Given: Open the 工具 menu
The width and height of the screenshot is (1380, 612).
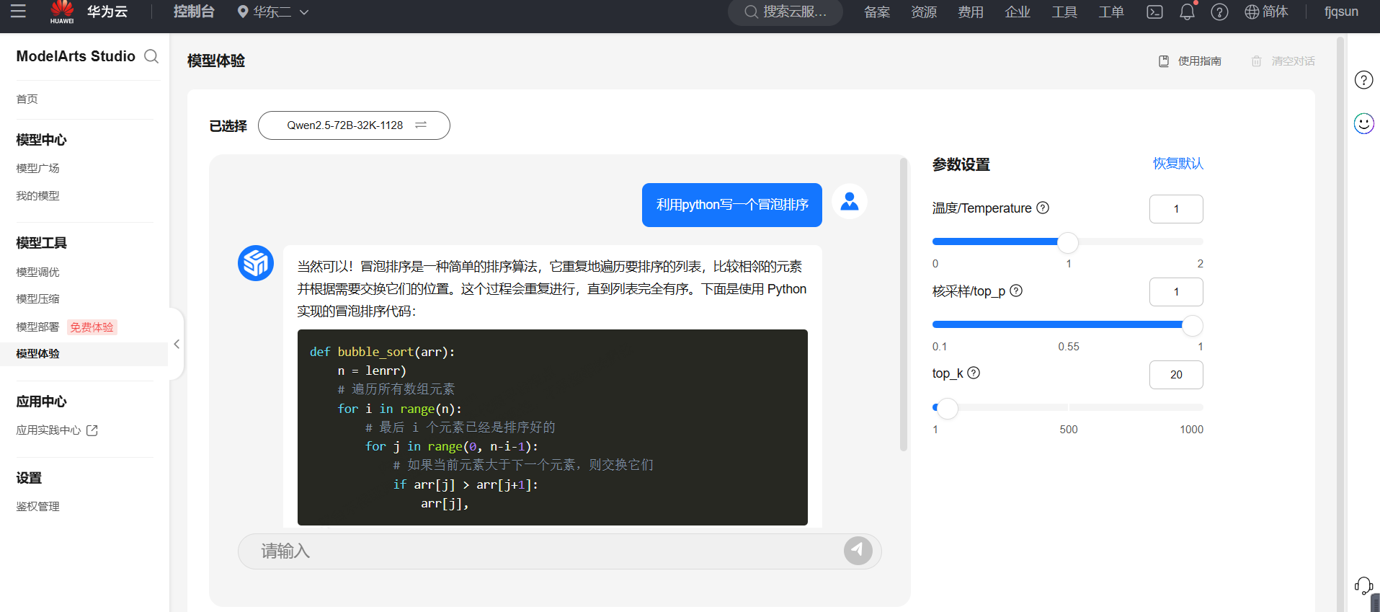Looking at the screenshot, I should click(1064, 12).
